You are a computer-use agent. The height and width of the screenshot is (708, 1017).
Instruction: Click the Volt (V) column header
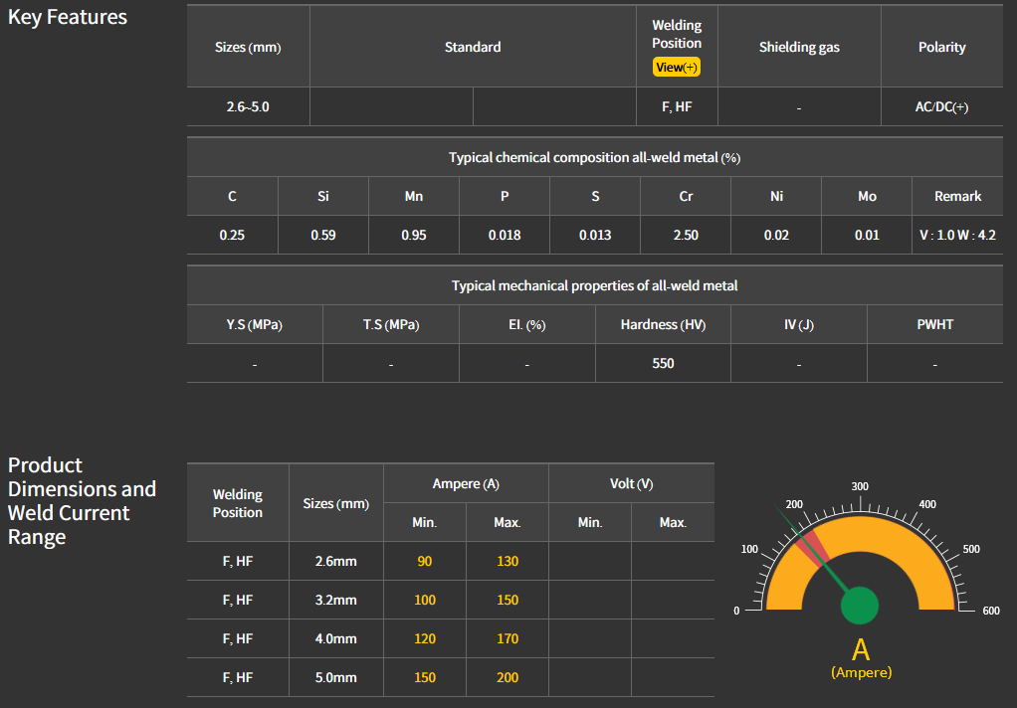(631, 483)
